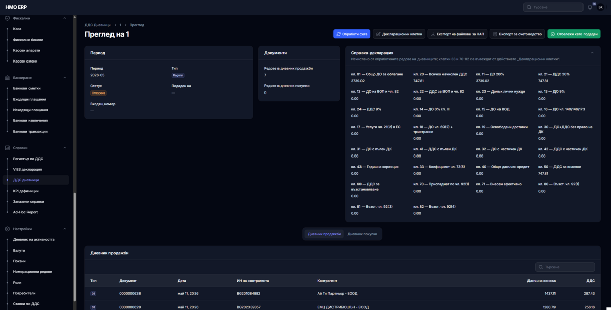Open ДДС Дневници breadcrumb link
This screenshot has height=310, width=611.
click(97, 25)
